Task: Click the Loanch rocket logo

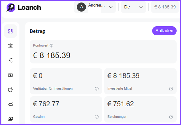Action: click(11, 7)
